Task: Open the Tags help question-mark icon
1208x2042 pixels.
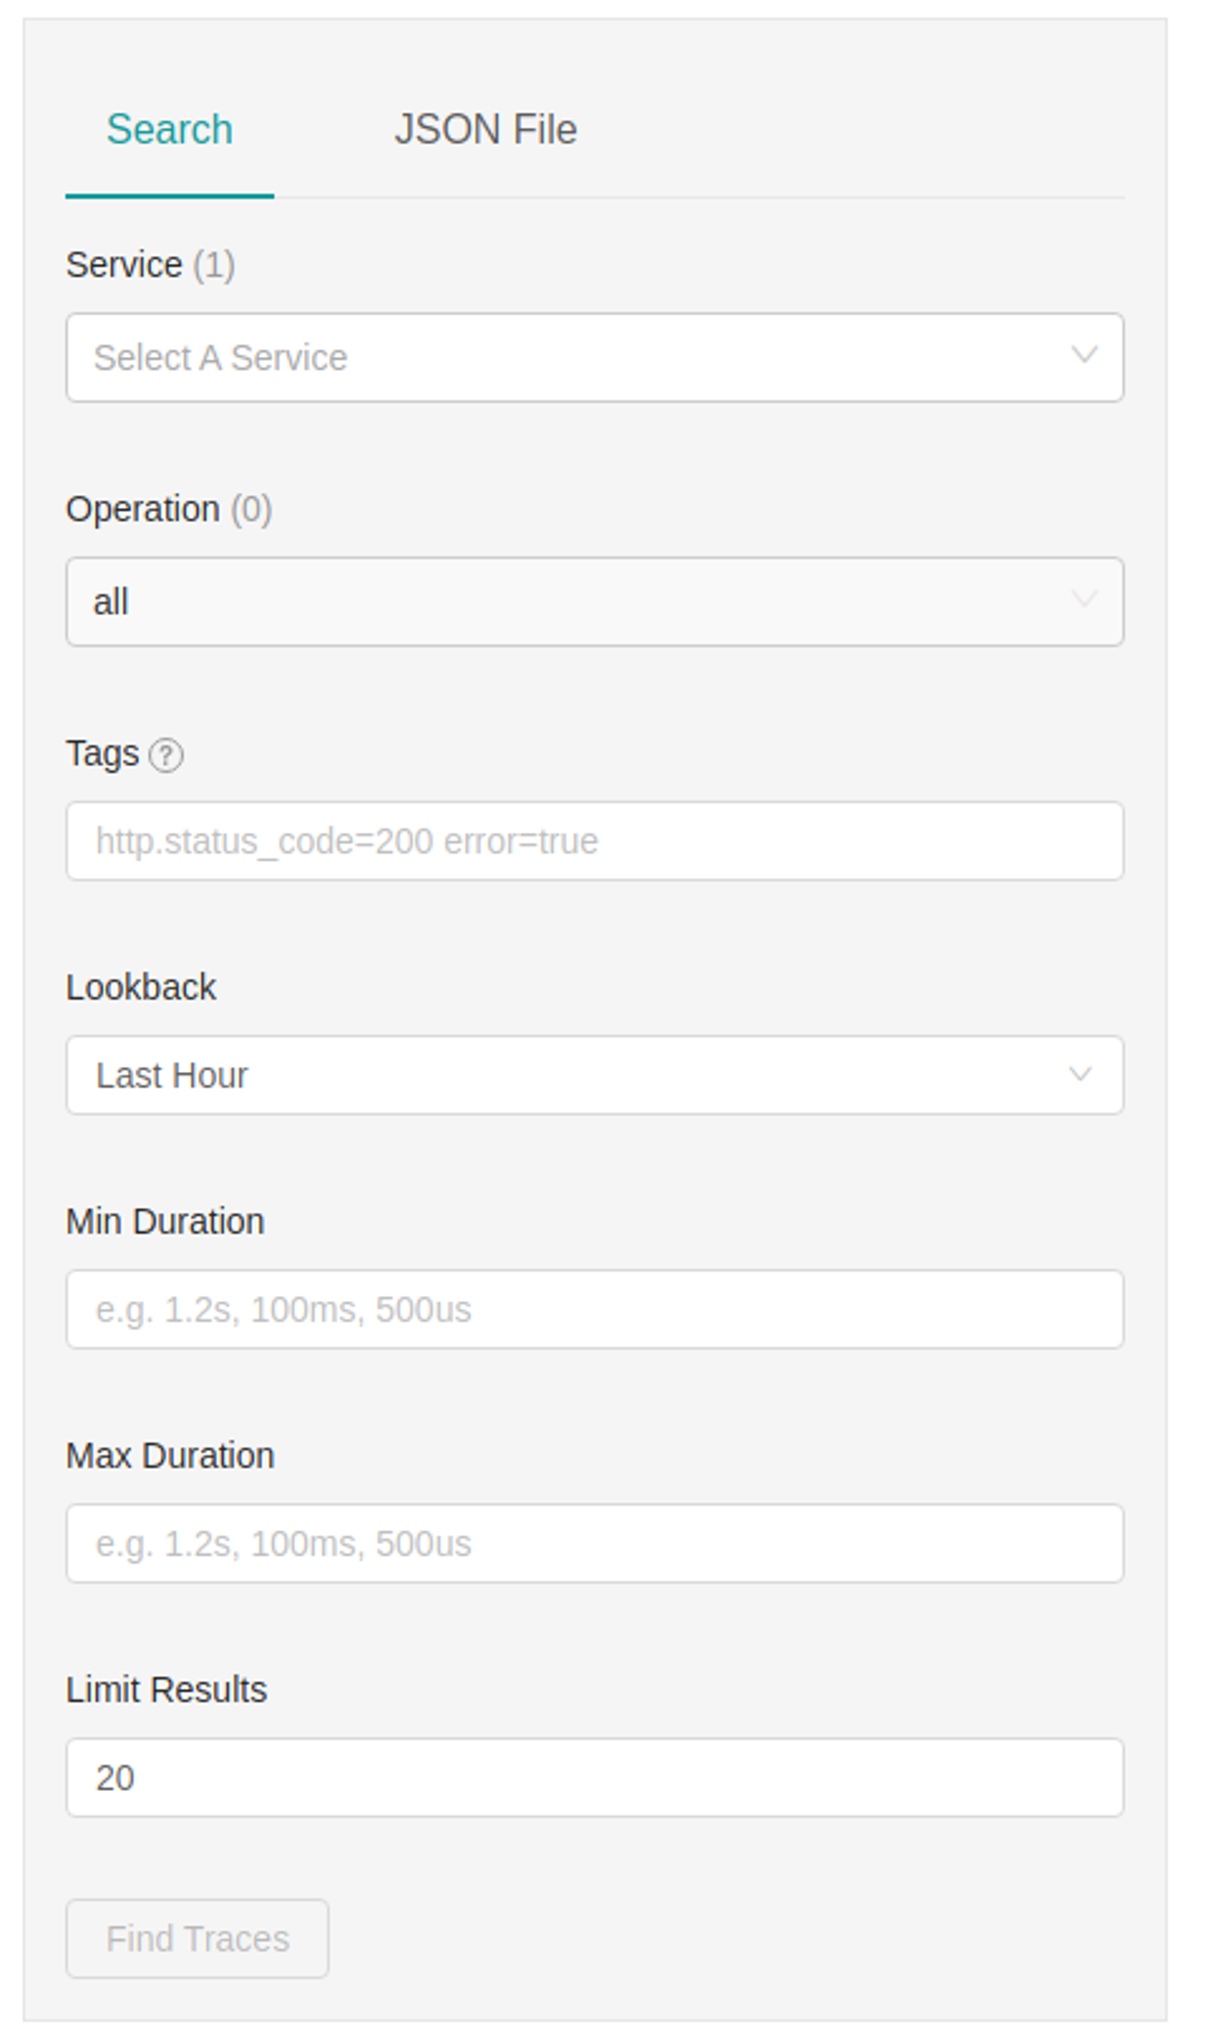Action: [166, 755]
